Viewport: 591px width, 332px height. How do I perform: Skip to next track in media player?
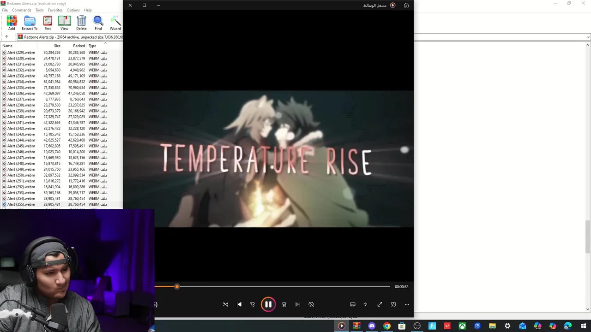point(297,304)
